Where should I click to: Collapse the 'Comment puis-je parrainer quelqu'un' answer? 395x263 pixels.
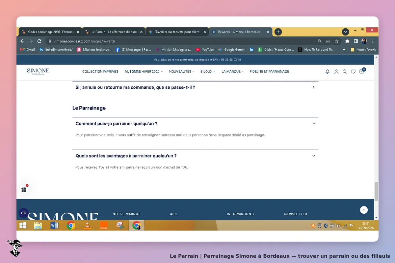[196, 124]
